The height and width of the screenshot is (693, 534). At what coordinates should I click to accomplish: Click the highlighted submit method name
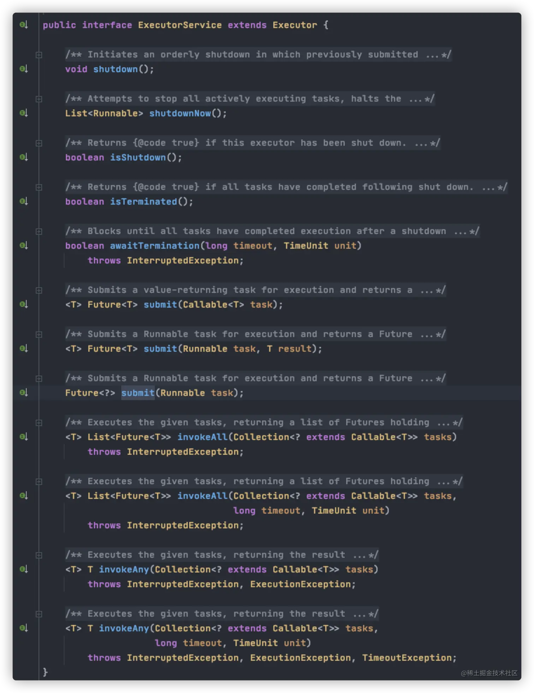tap(138, 393)
